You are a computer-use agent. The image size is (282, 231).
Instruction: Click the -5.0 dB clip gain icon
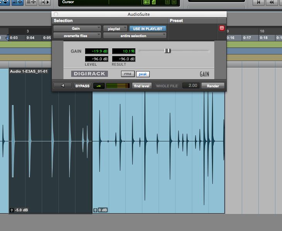[12, 210]
